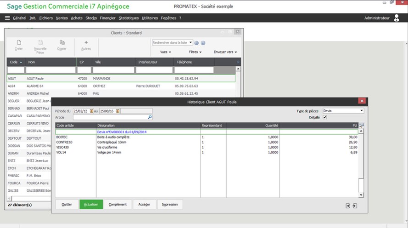Click the Ville filter field in Clients
408x228 pixels.
pos(114,70)
